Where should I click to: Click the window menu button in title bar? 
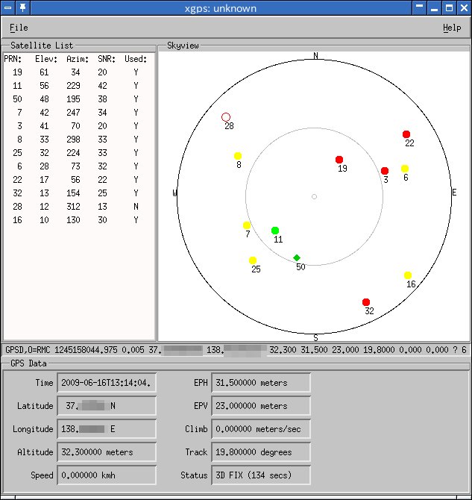pos(7,7)
